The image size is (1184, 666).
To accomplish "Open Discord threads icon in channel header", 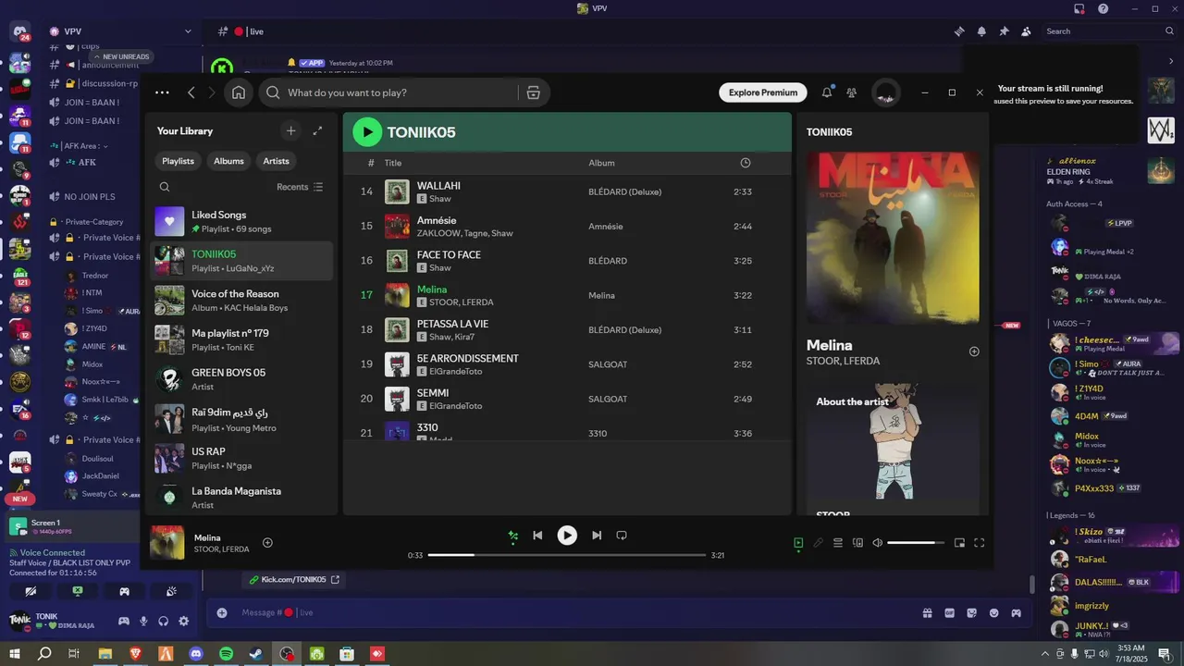I will pos(959,31).
